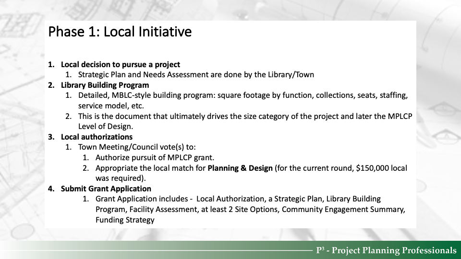Click the line ending service model, etc.
Image resolution: width=461 pixels, height=259 pixels.
pos(111,106)
